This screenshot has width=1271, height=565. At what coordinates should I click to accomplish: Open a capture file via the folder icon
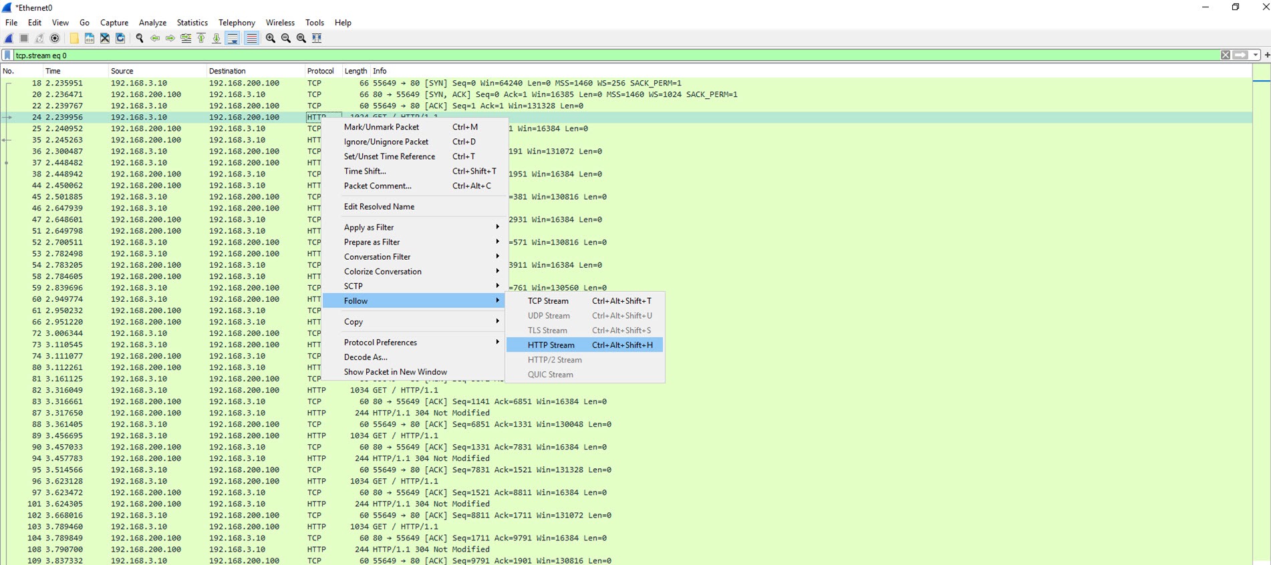pos(74,38)
